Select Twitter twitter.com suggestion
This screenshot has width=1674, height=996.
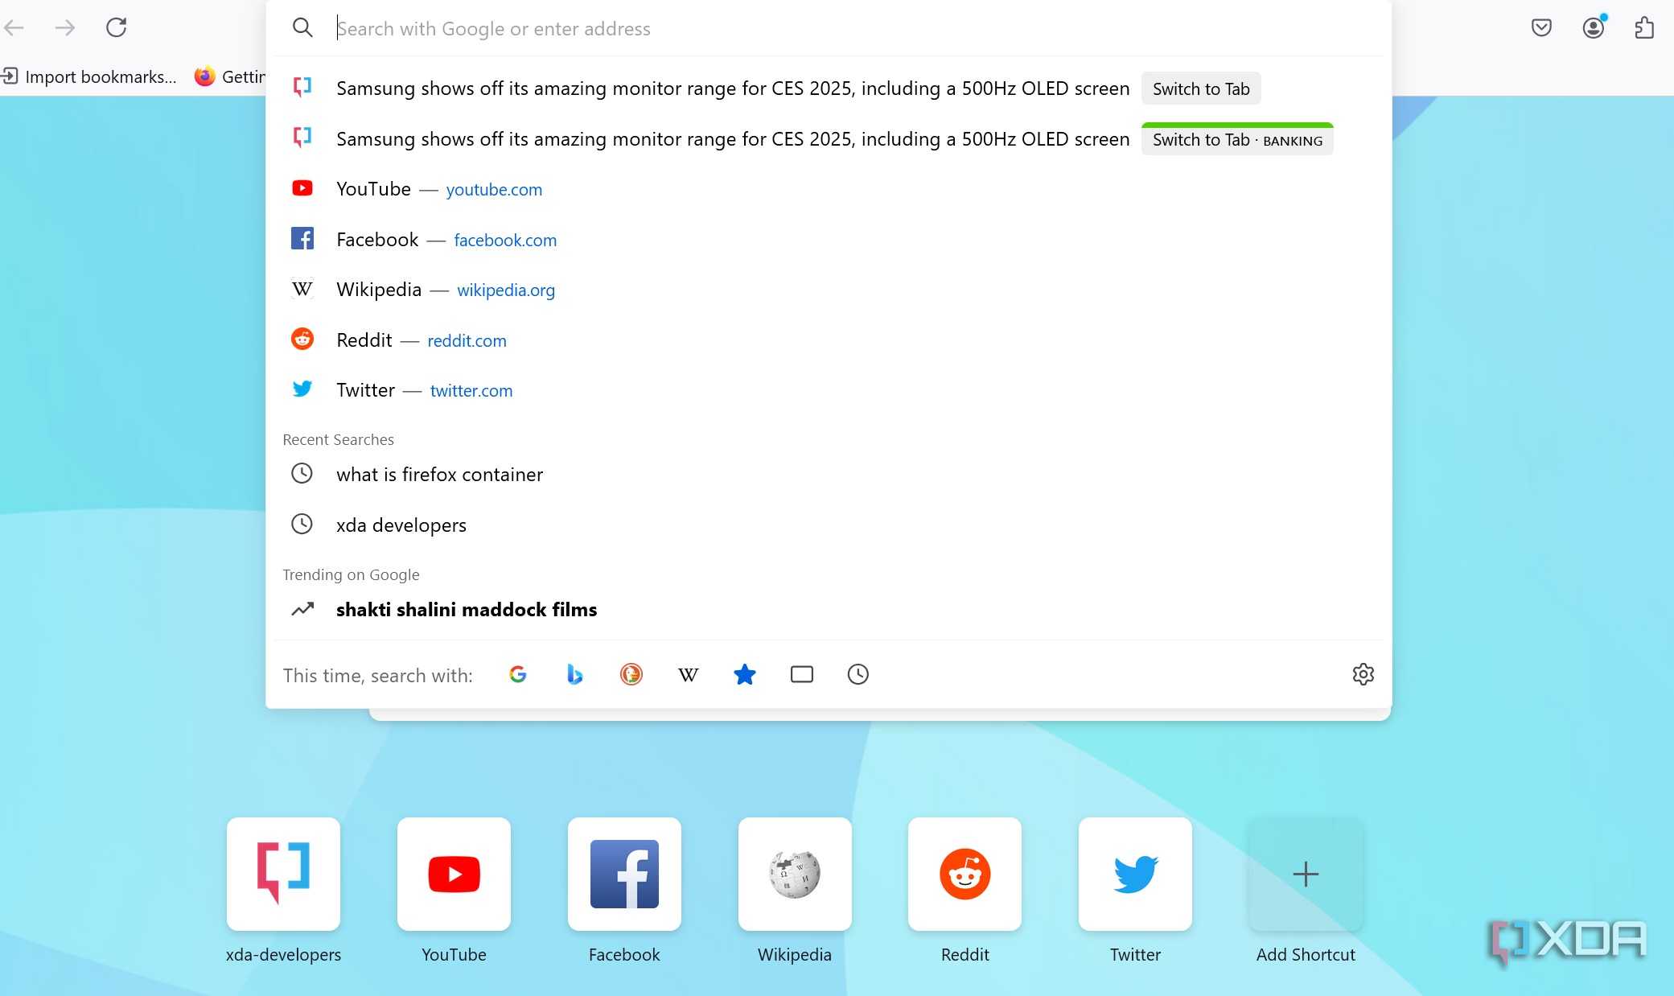(829, 390)
